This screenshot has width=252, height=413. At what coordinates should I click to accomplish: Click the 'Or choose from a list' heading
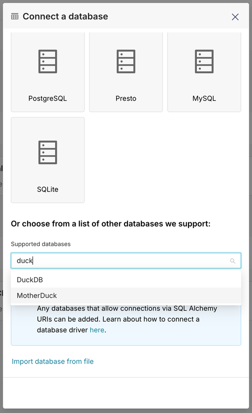click(111, 224)
